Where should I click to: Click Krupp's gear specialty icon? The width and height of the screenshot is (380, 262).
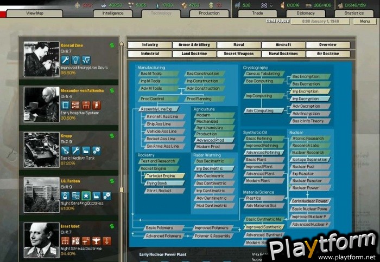tap(97, 150)
